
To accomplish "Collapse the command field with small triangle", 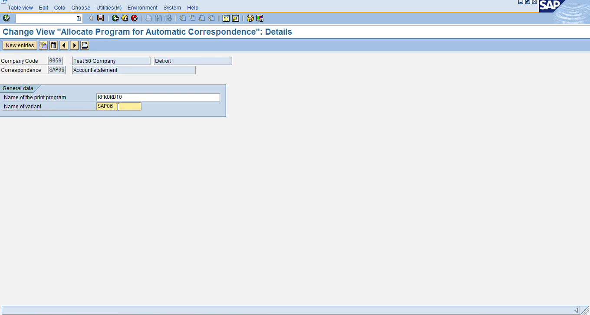I will (x=91, y=18).
